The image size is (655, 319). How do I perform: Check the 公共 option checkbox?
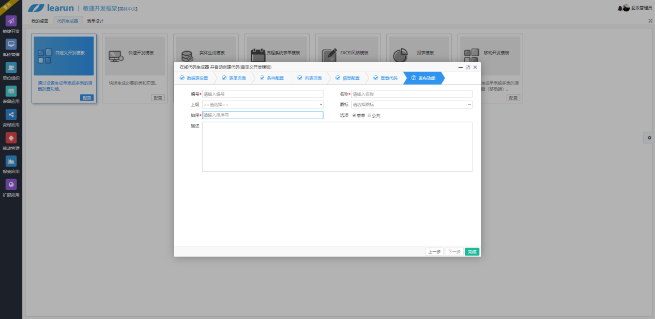click(369, 116)
